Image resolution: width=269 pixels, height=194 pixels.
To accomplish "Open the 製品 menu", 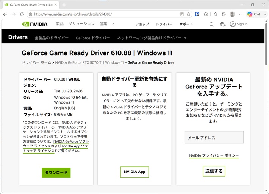I will tap(60, 24).
